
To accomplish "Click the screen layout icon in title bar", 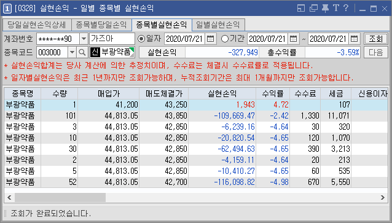I will tap(301, 8).
